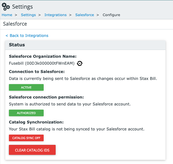Click the Salesforce page title
This screenshot has height=164, width=173.
coord(15,24)
